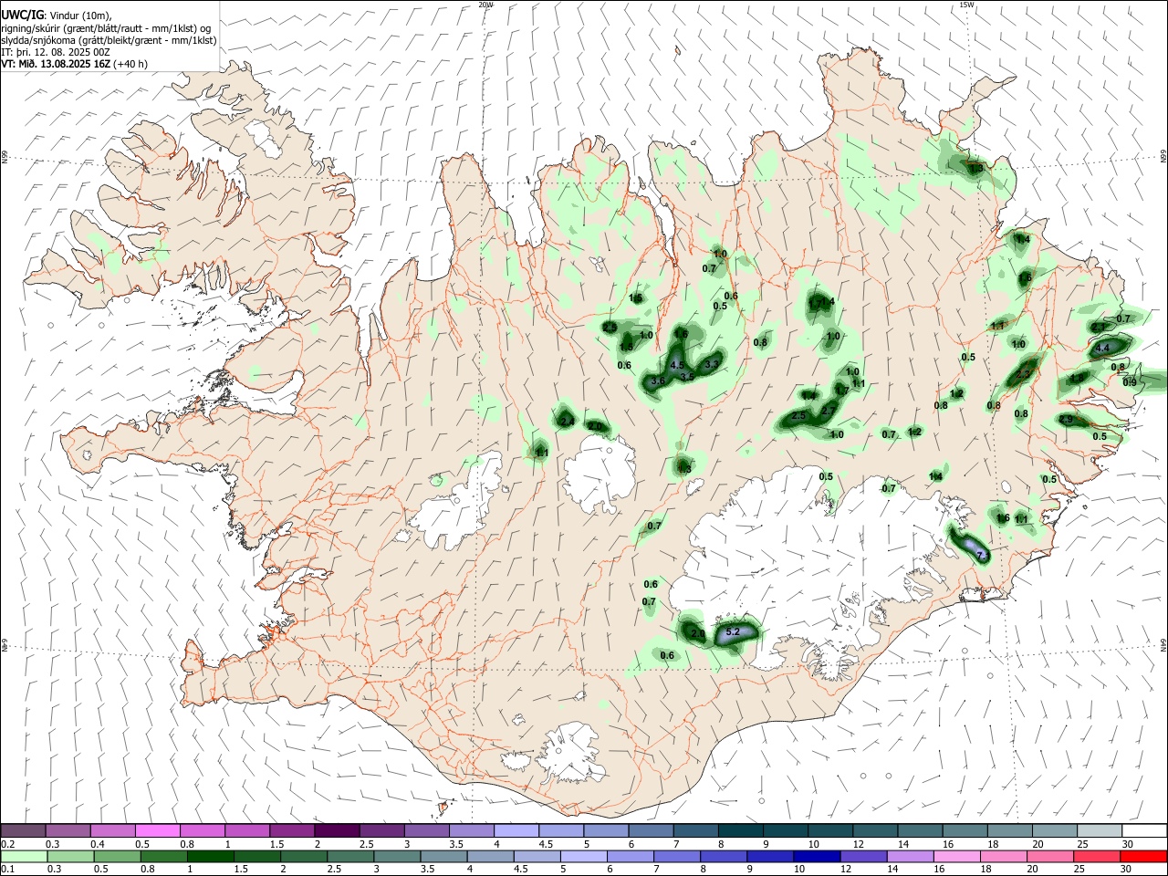Click the 2.9 value near the east coast
Image resolution: width=1168 pixels, height=876 pixels.
click(x=1067, y=420)
